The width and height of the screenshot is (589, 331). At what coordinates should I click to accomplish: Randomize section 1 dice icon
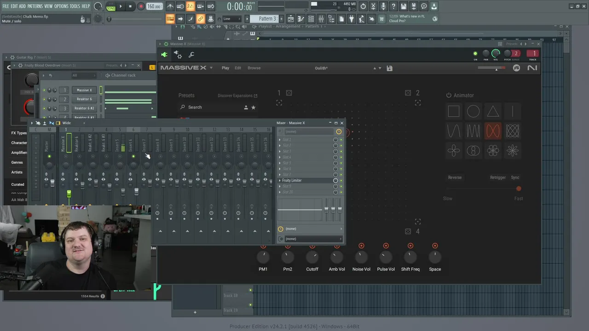pos(289,93)
